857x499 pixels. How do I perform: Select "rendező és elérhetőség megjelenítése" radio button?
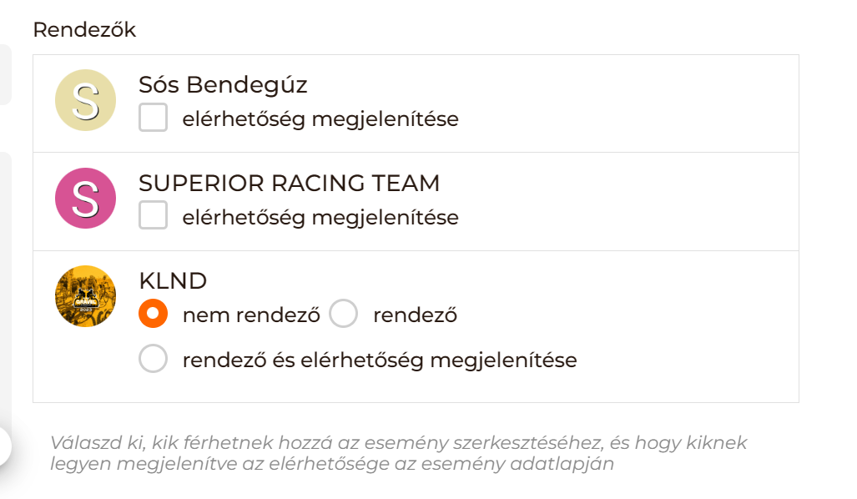click(x=154, y=360)
